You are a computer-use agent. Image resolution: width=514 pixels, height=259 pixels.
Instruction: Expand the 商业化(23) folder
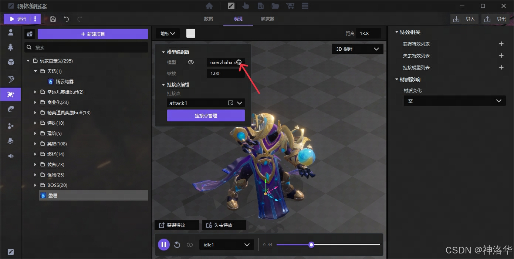(35, 102)
